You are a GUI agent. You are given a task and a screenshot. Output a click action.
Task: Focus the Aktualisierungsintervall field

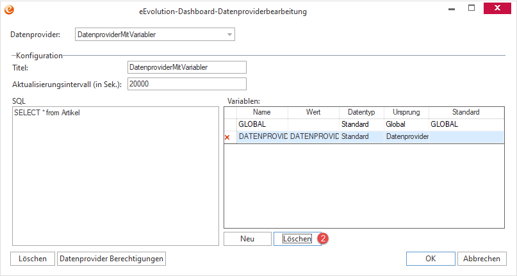coord(186,84)
